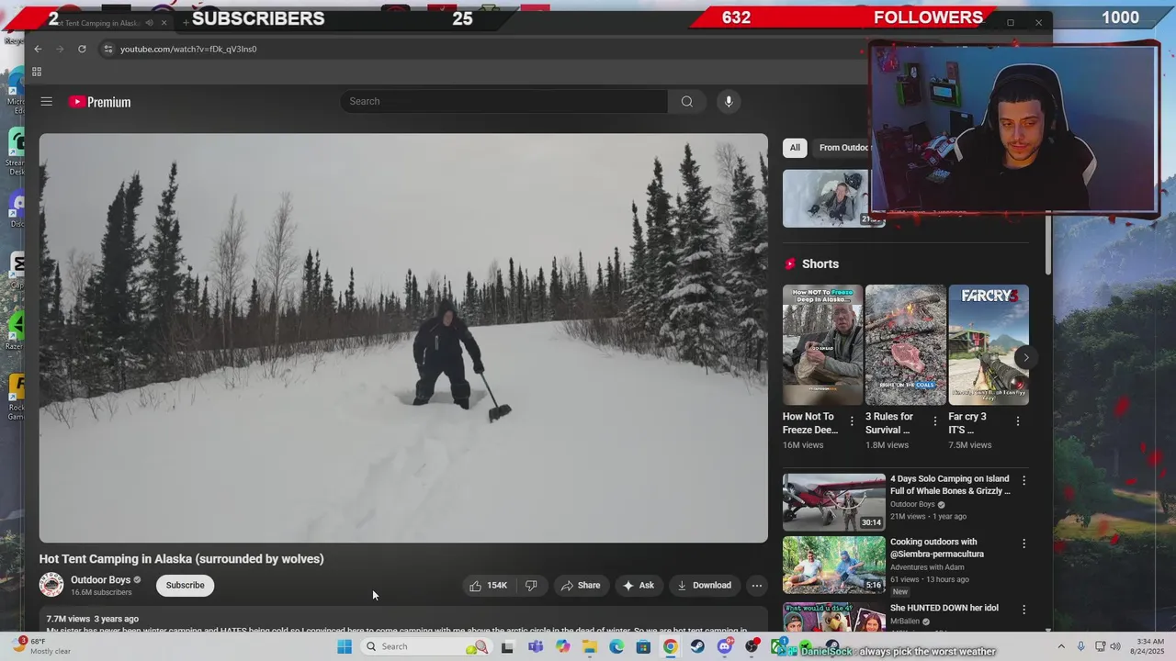Dislike the video with thumbs down

531,586
